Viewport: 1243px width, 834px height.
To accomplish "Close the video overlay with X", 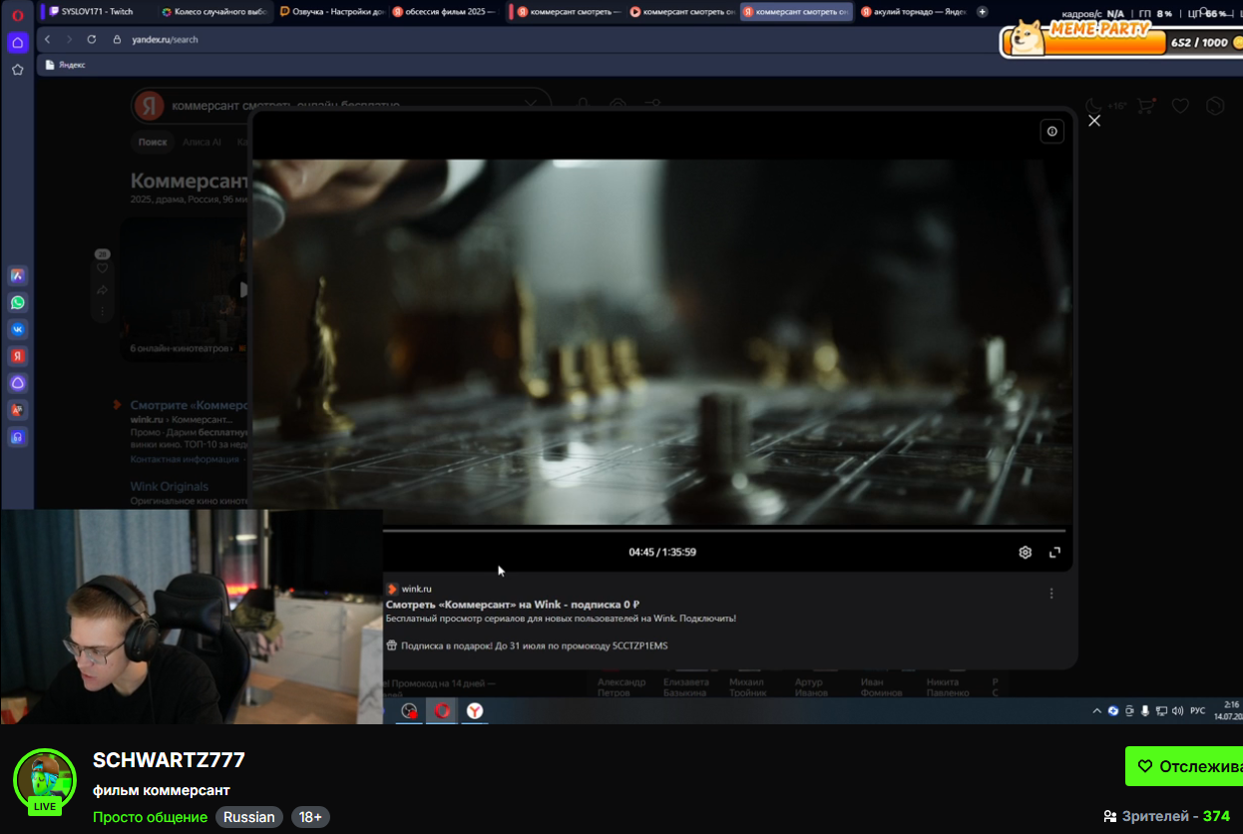I will point(1094,121).
